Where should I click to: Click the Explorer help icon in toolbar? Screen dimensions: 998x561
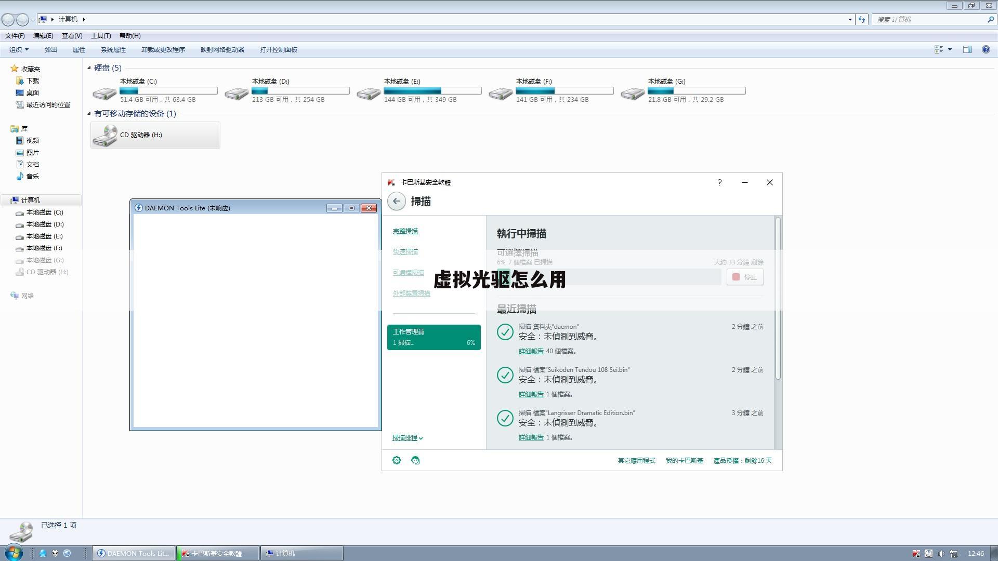coord(986,49)
